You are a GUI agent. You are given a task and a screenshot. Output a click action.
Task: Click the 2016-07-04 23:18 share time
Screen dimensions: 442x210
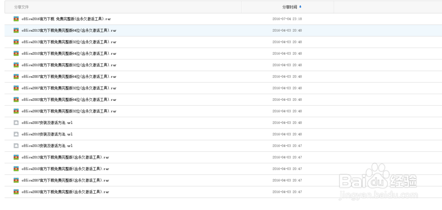[x=287, y=19]
